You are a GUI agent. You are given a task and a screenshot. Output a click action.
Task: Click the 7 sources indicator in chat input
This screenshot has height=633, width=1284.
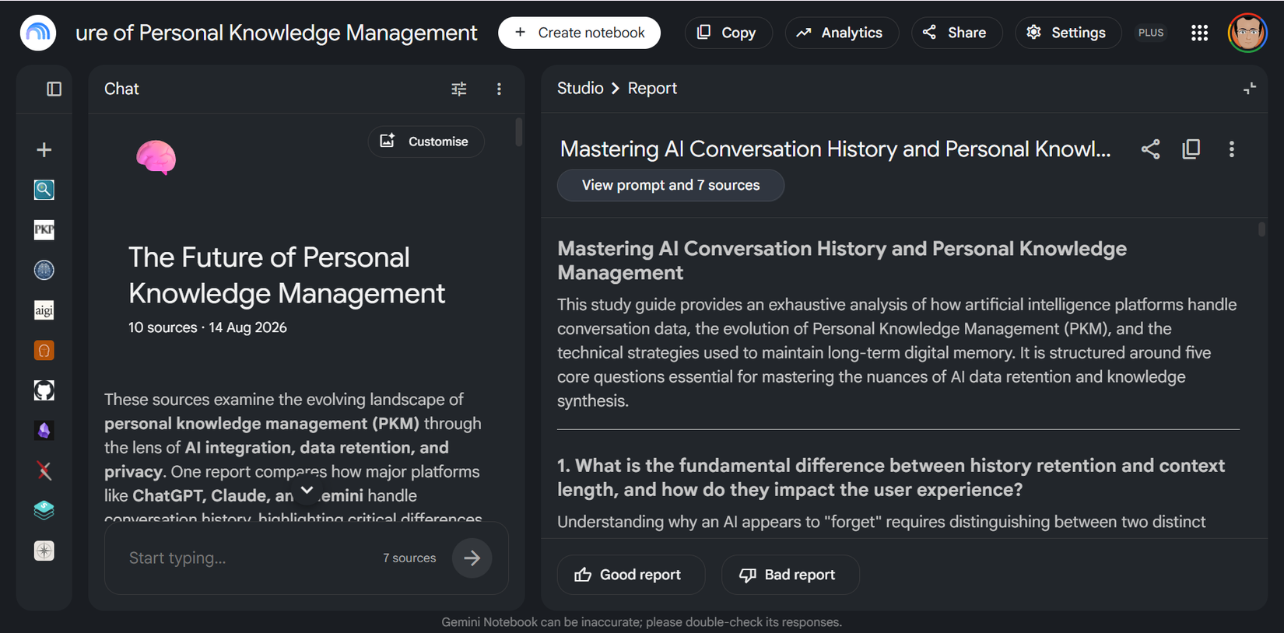409,558
